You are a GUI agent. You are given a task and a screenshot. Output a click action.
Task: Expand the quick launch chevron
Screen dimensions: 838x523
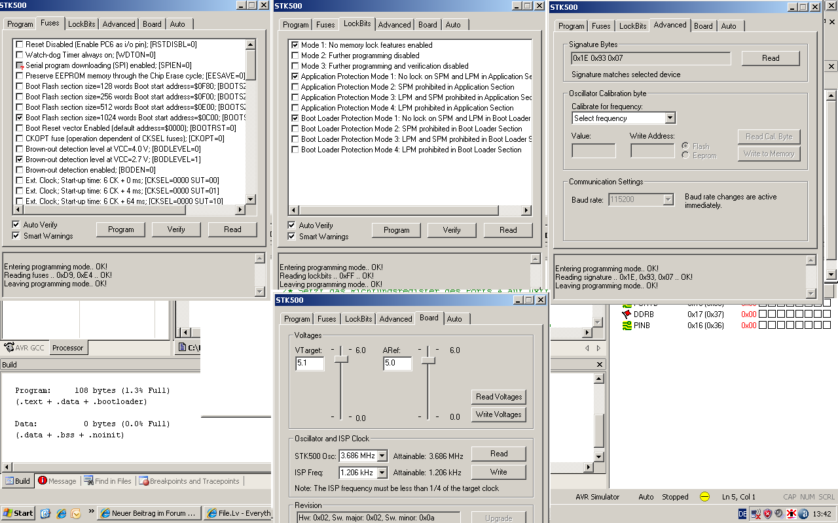tap(91, 512)
